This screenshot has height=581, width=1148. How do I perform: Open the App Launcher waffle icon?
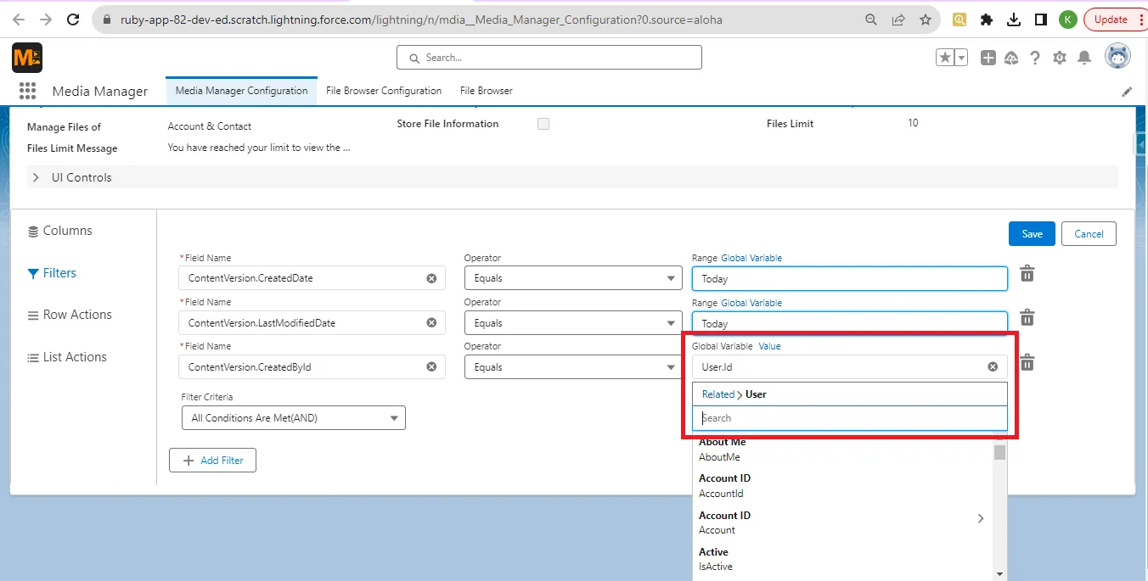tap(28, 91)
